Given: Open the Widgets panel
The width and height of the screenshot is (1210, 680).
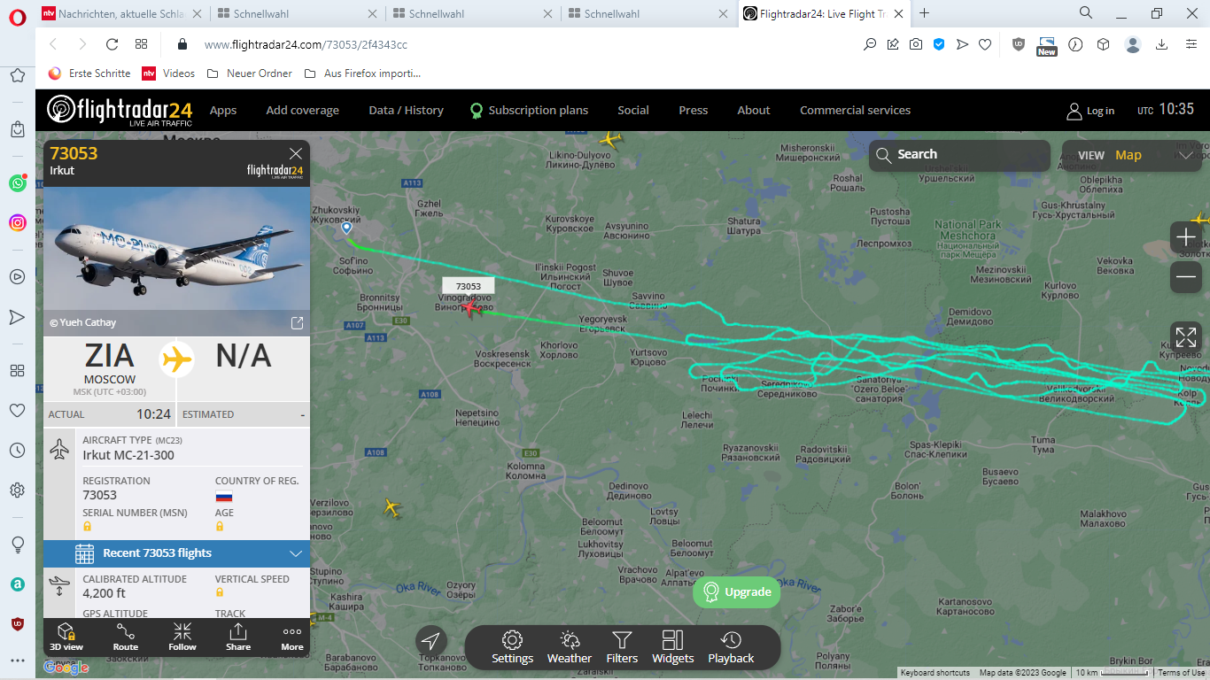Looking at the screenshot, I should [x=673, y=647].
